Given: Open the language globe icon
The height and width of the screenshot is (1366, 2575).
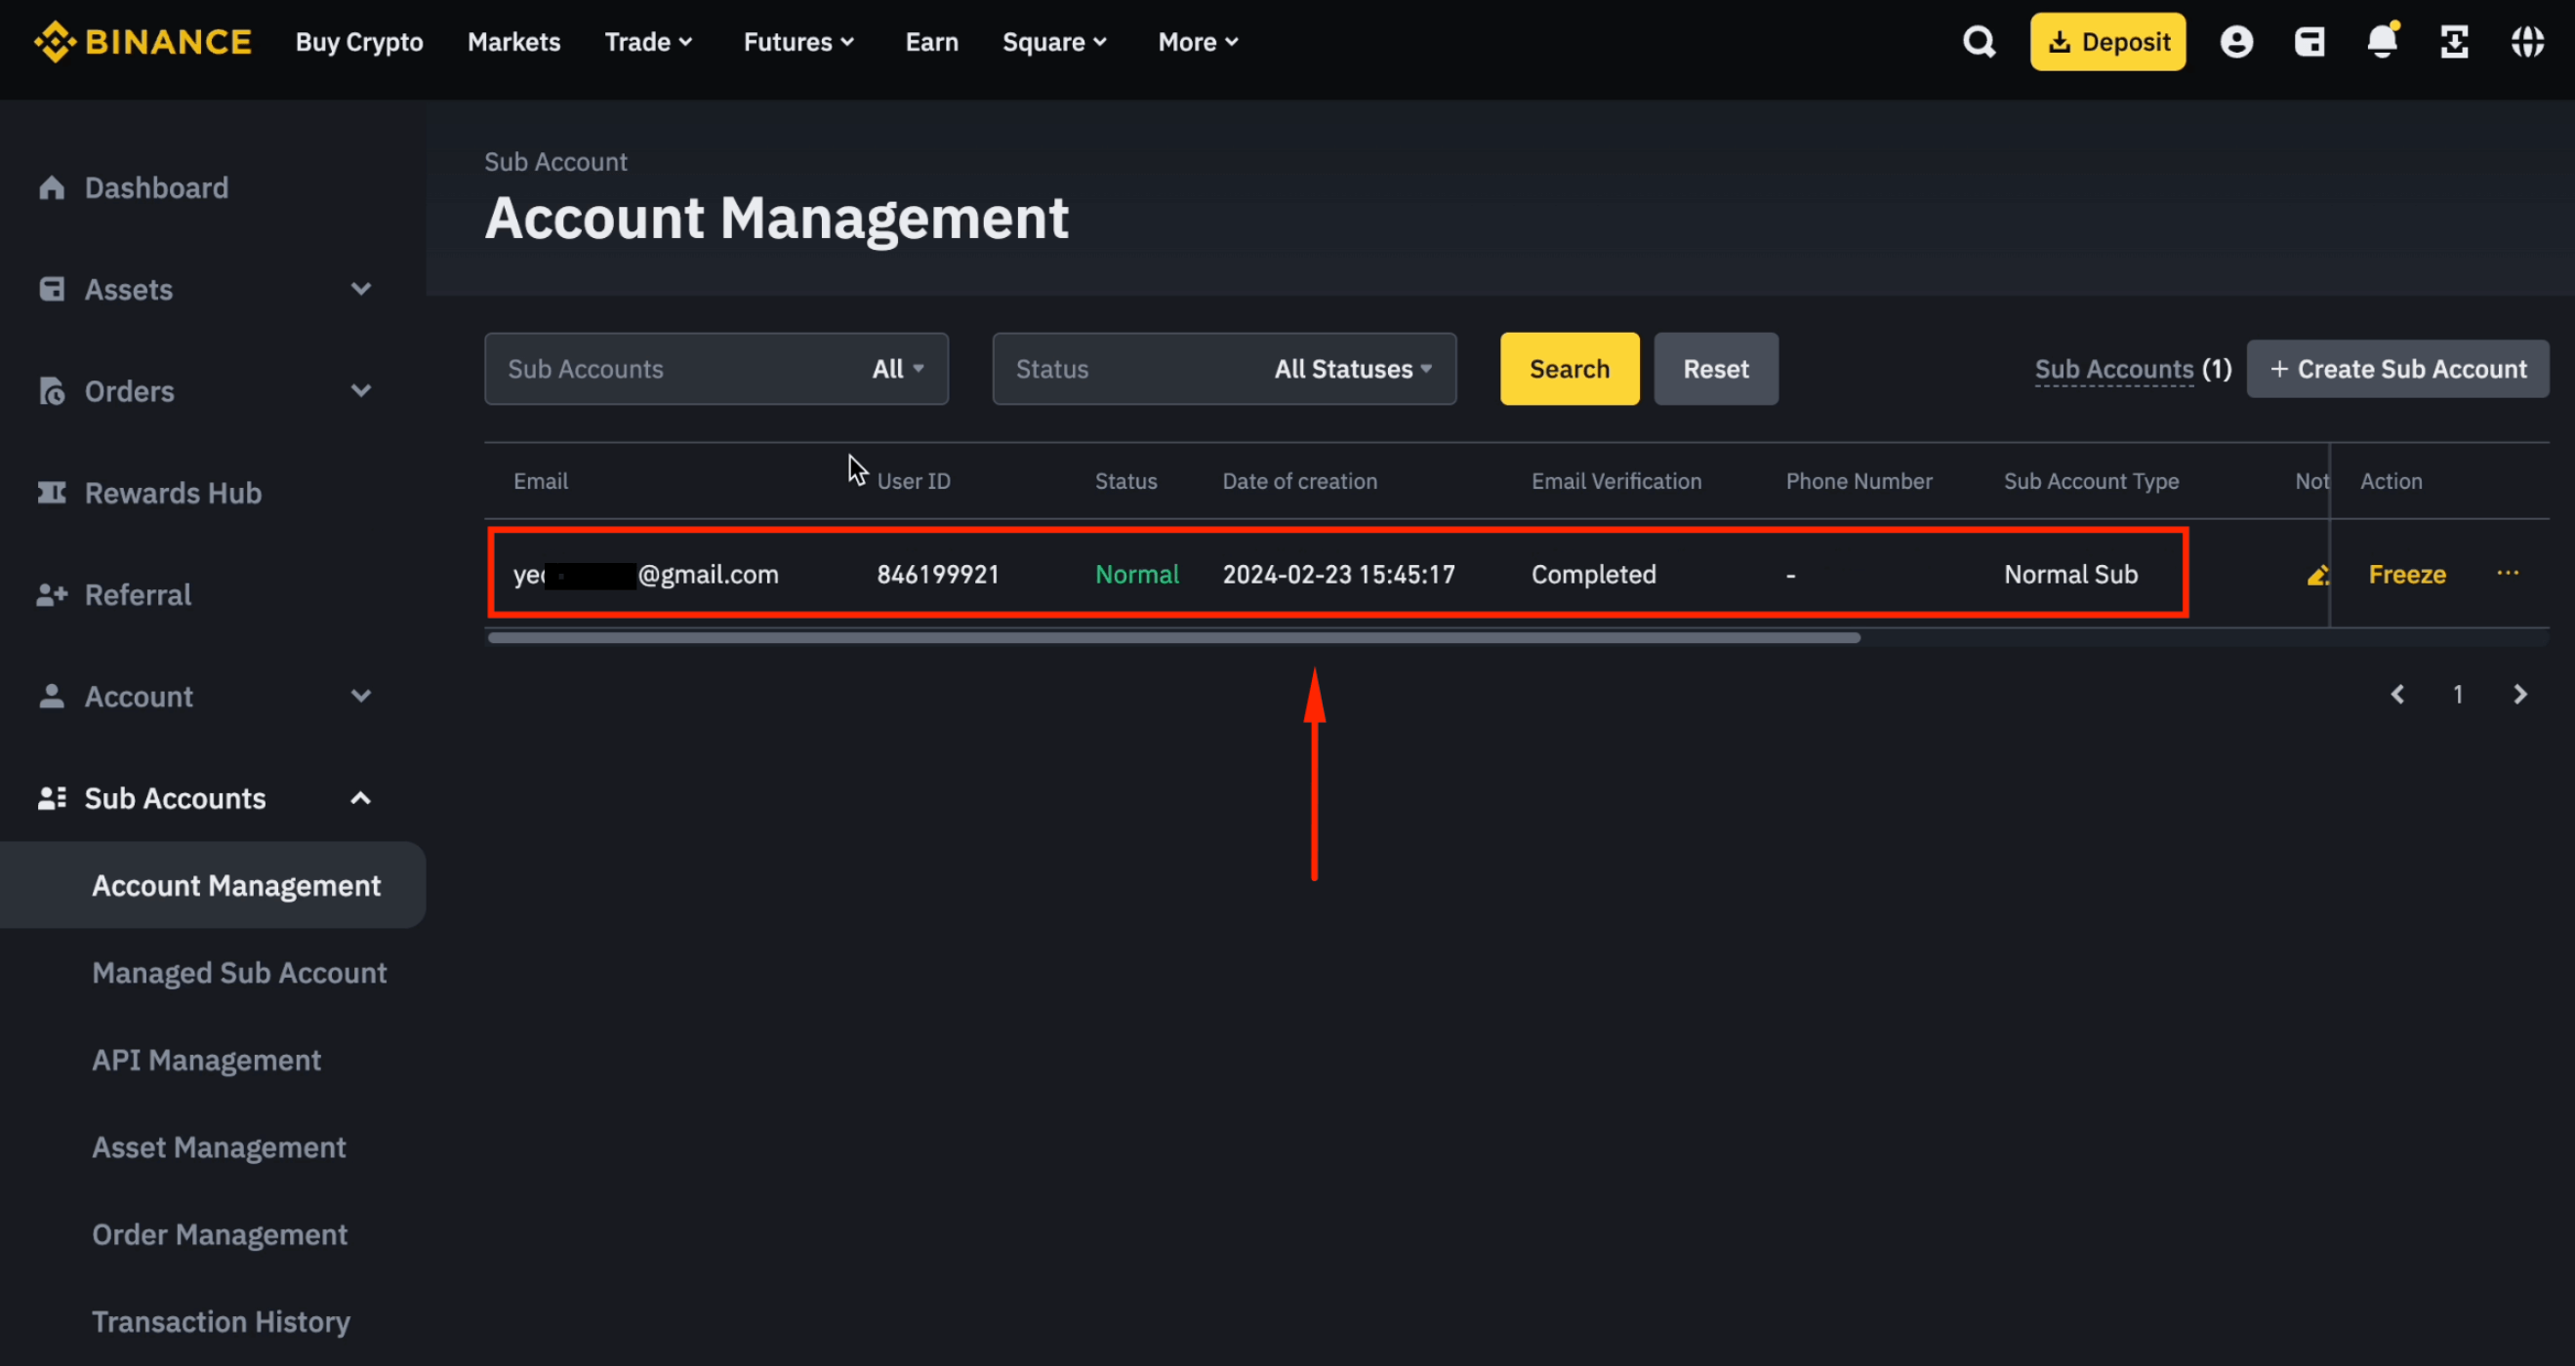Looking at the screenshot, I should tap(2528, 42).
